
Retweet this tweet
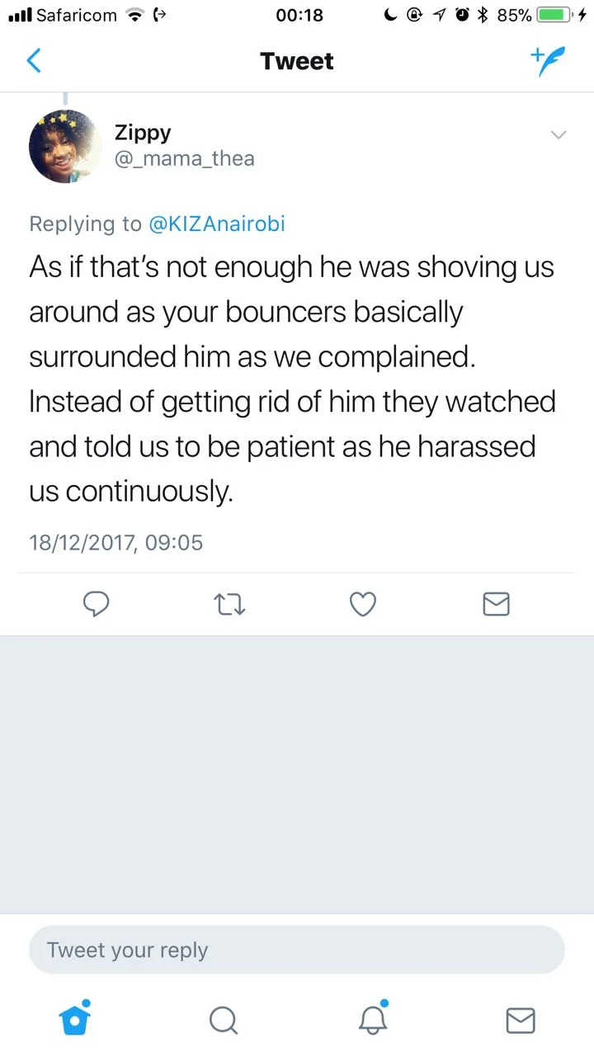pos(229,605)
